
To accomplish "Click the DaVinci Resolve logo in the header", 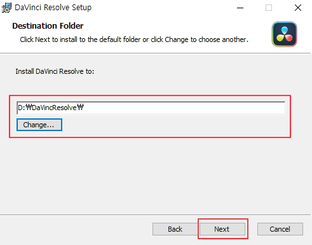I will [x=285, y=34].
